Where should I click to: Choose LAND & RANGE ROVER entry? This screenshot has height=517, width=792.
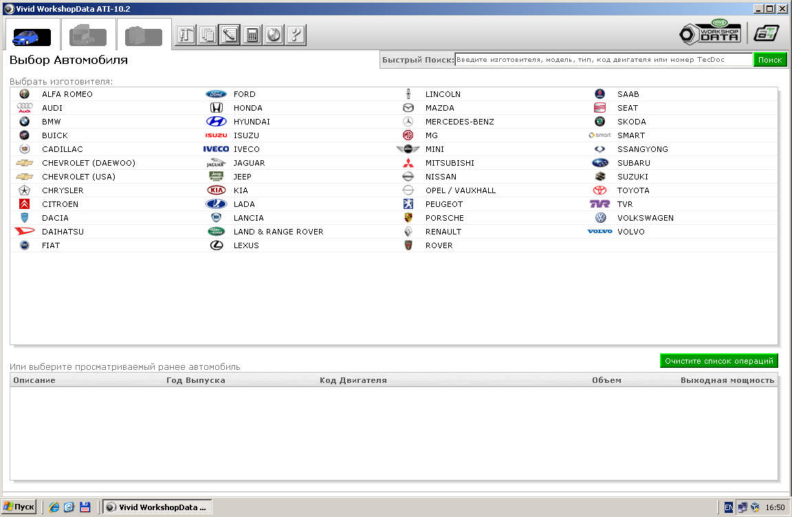[278, 232]
